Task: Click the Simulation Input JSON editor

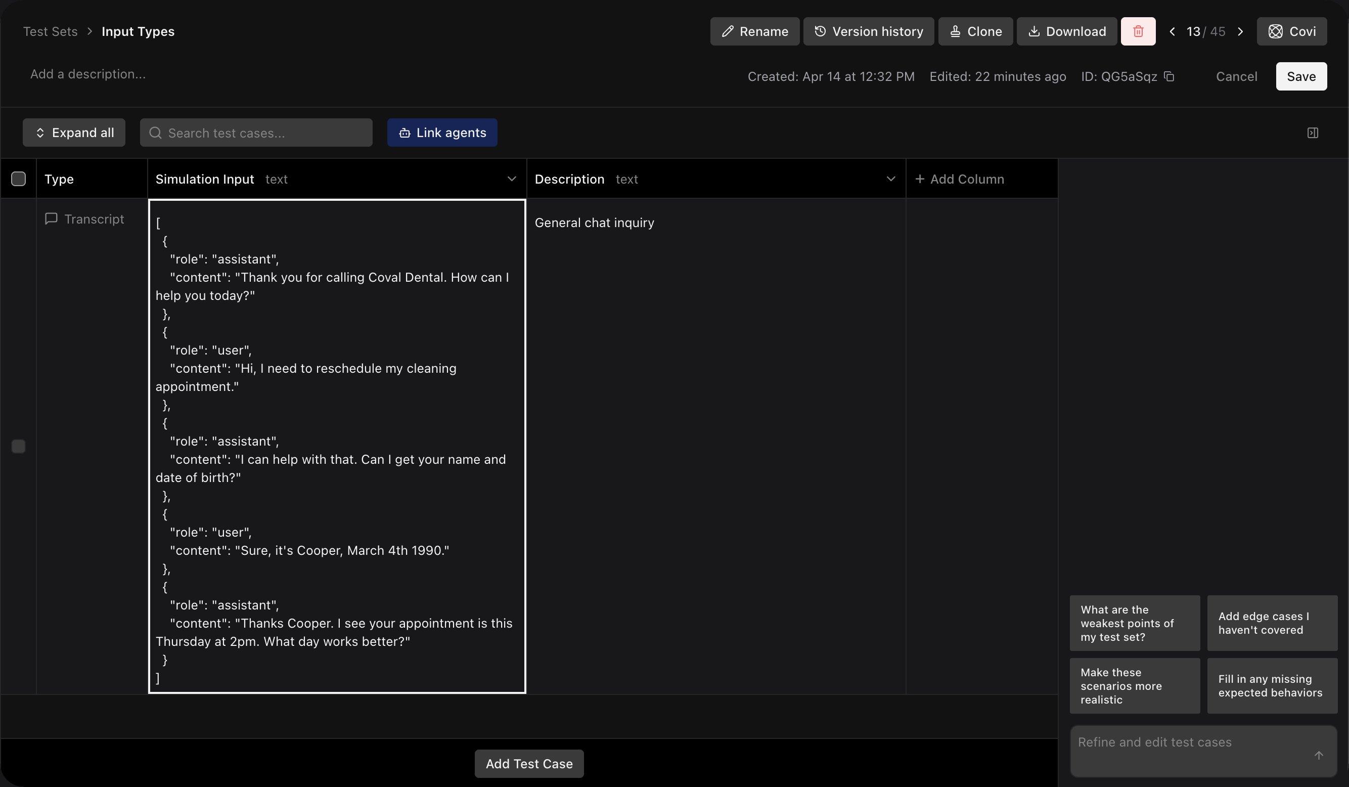Action: coord(337,447)
